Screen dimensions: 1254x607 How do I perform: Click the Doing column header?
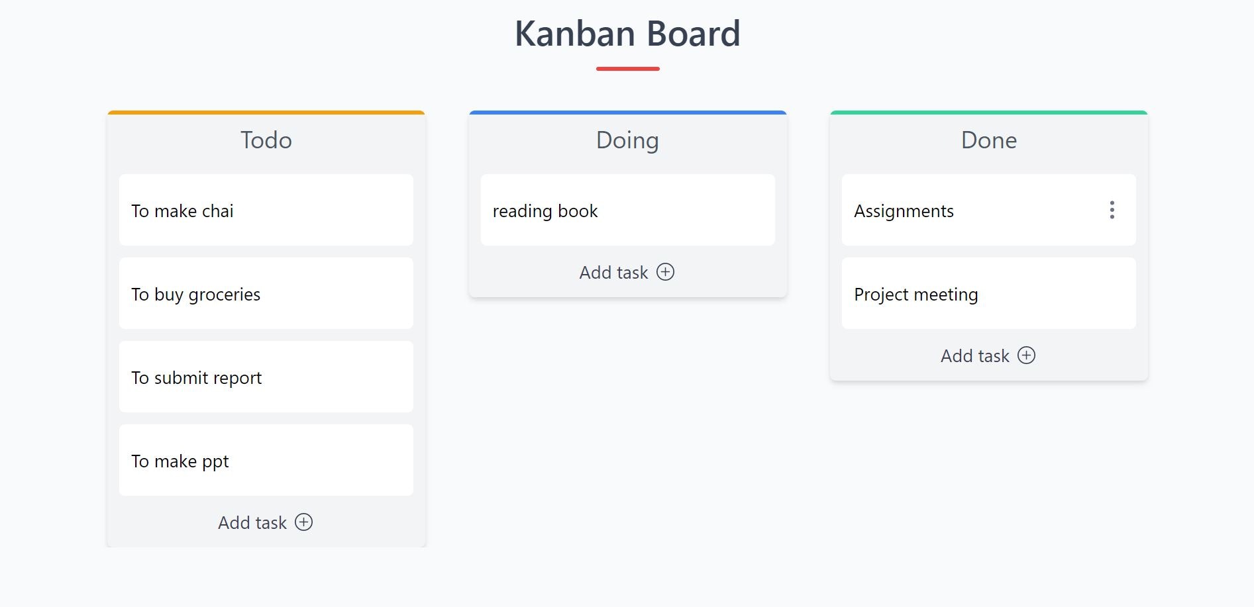pos(627,140)
